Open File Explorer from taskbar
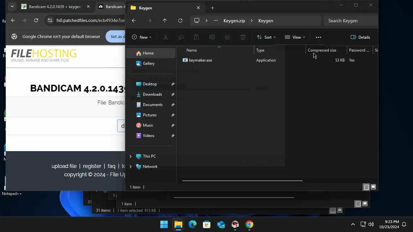 pos(178,225)
